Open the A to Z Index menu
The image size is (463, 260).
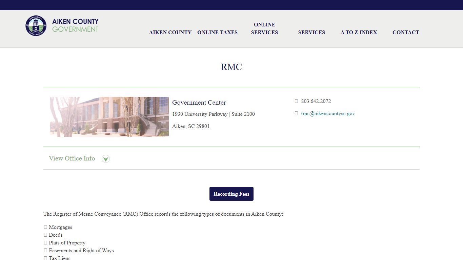359,32
